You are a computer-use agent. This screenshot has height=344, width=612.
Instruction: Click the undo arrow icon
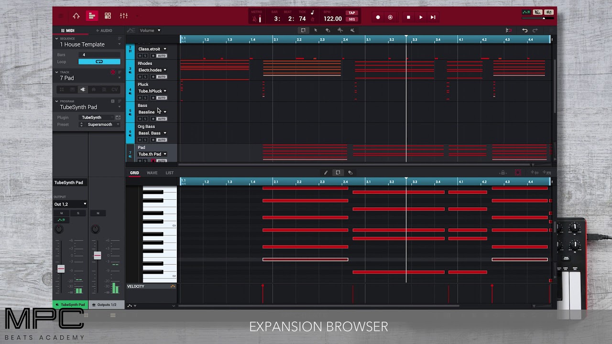(525, 30)
